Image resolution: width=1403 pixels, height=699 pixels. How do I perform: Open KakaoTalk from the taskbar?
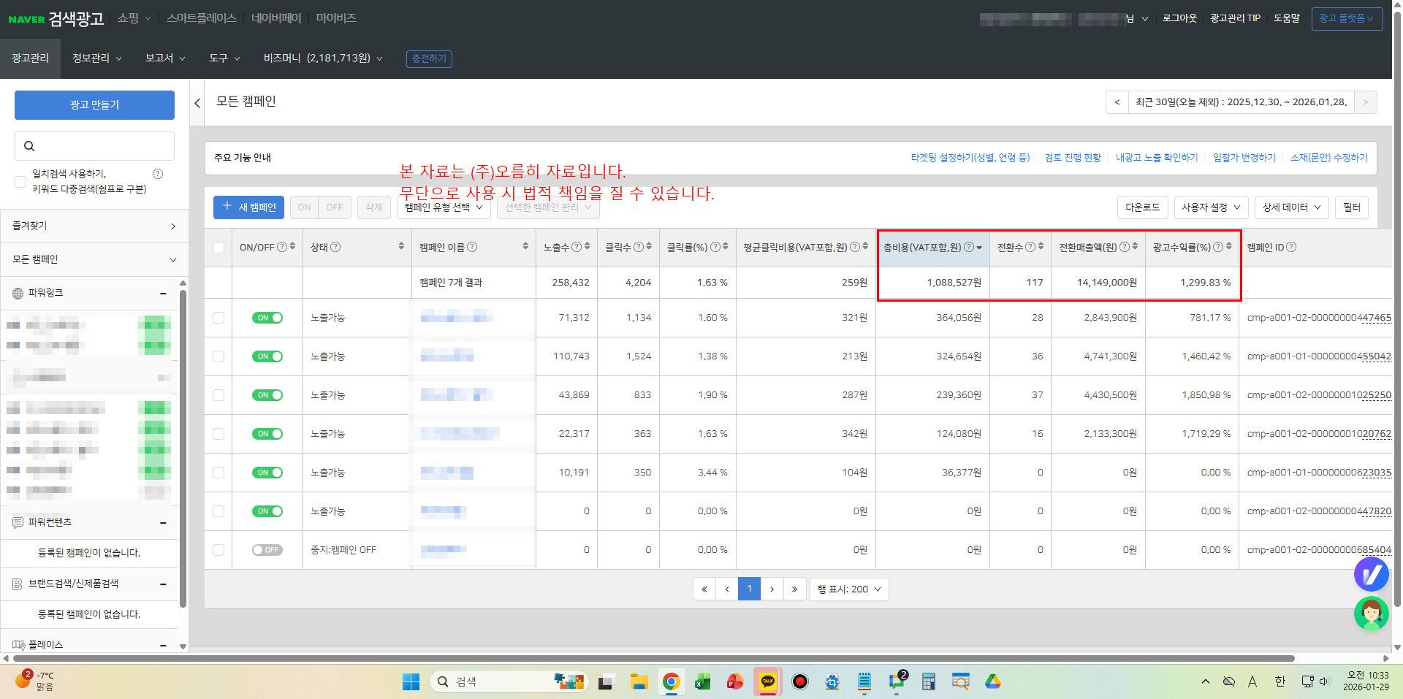coord(767,681)
